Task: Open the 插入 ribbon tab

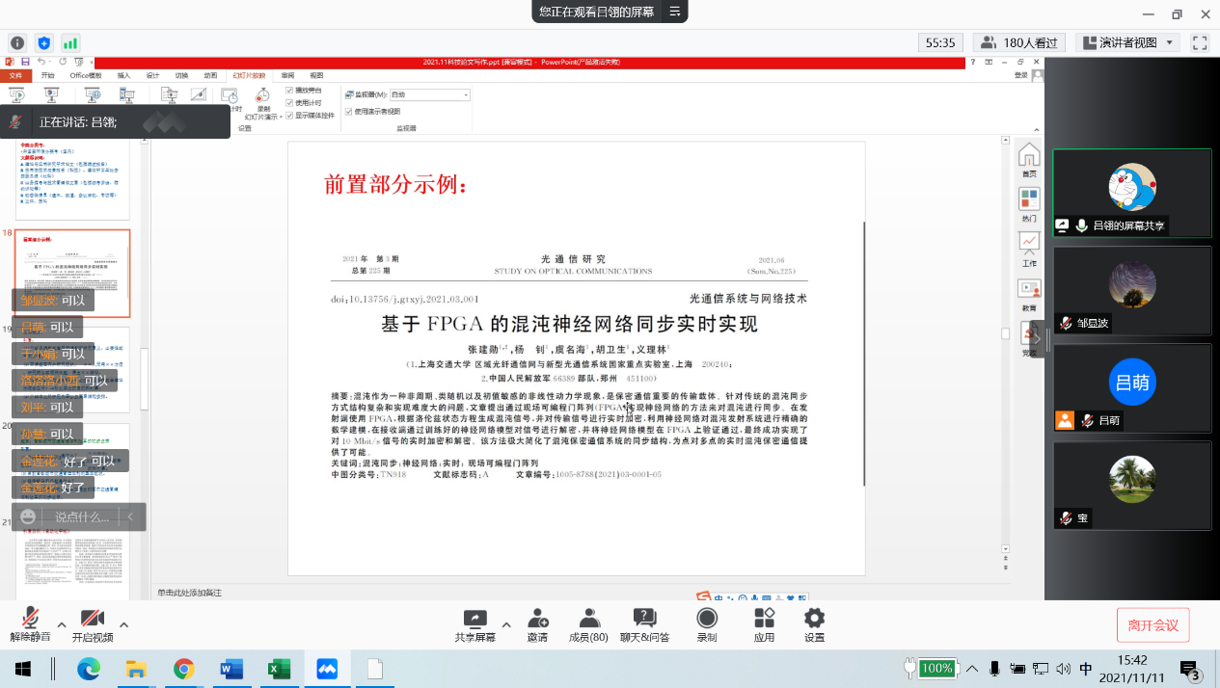Action: tap(123, 75)
